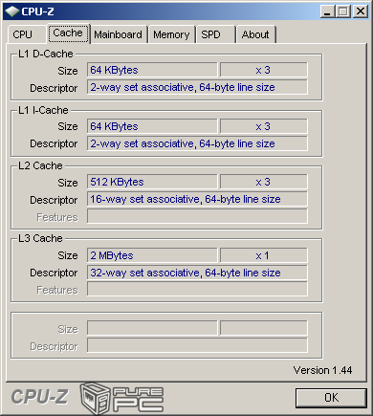
Task: Click the L3 Cache 2 MBytes size field
Action: (x=152, y=255)
